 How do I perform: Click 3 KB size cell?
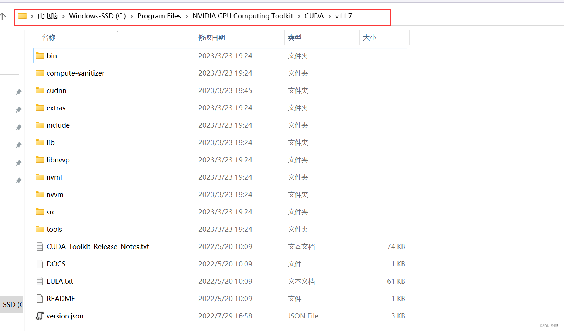pyautogui.click(x=398, y=316)
